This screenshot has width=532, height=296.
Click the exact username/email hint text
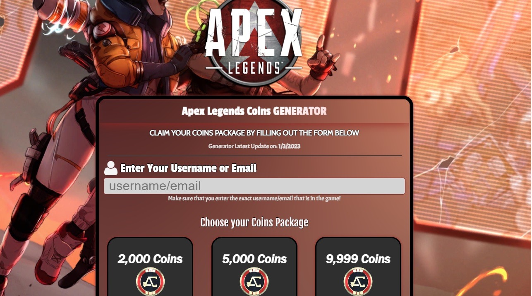[254, 198]
